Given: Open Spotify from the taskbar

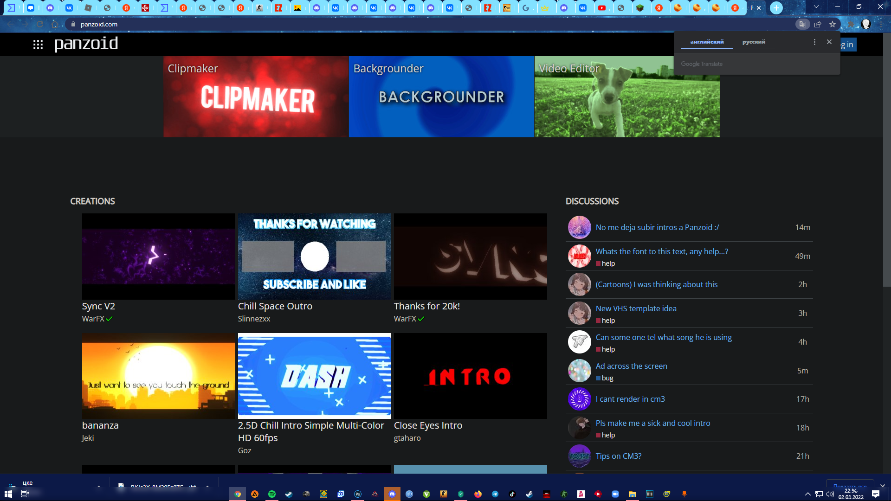Looking at the screenshot, I should tap(272, 494).
